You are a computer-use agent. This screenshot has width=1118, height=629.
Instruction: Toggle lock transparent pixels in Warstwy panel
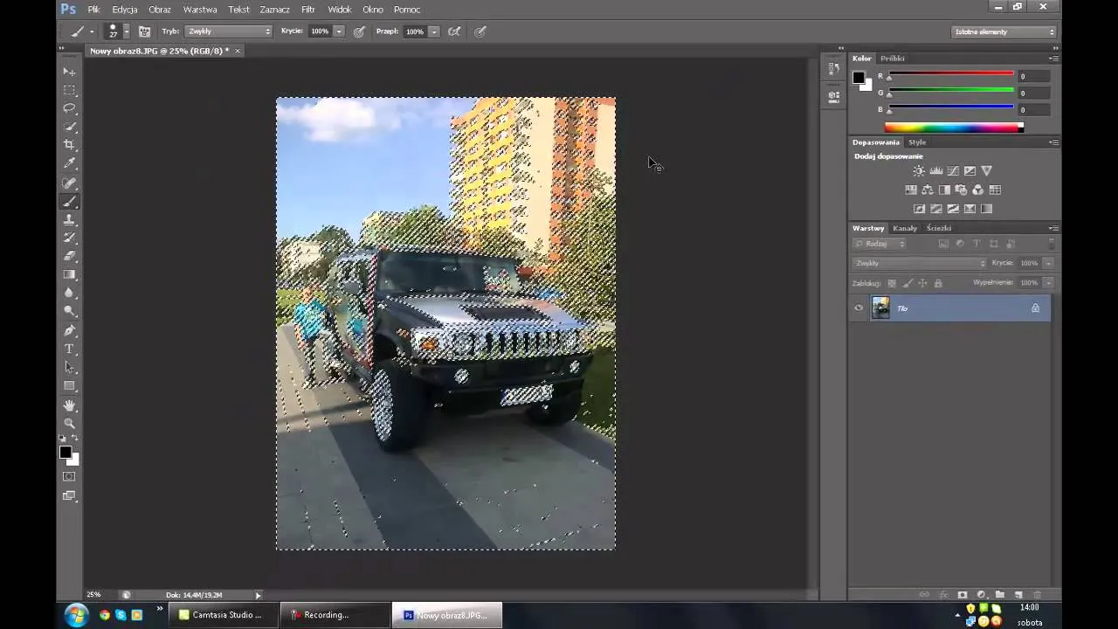click(892, 283)
